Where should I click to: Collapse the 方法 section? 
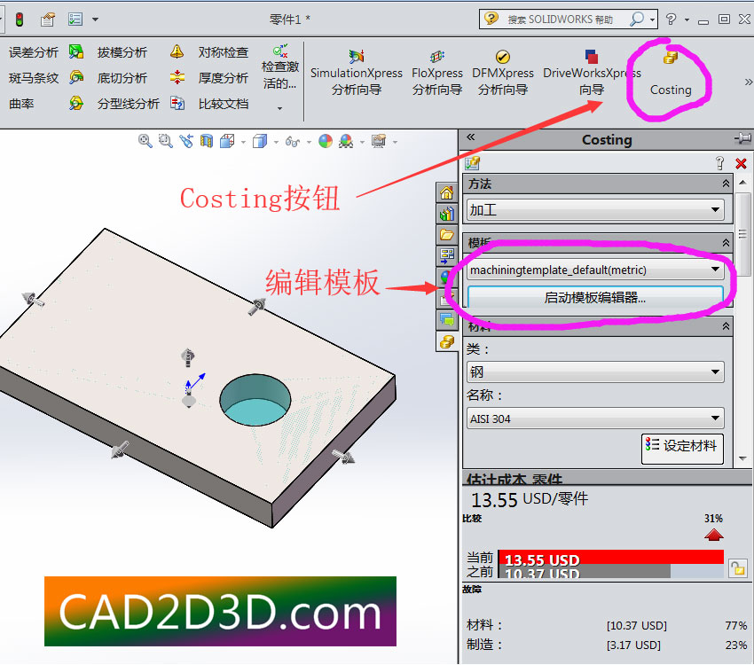[x=726, y=184]
